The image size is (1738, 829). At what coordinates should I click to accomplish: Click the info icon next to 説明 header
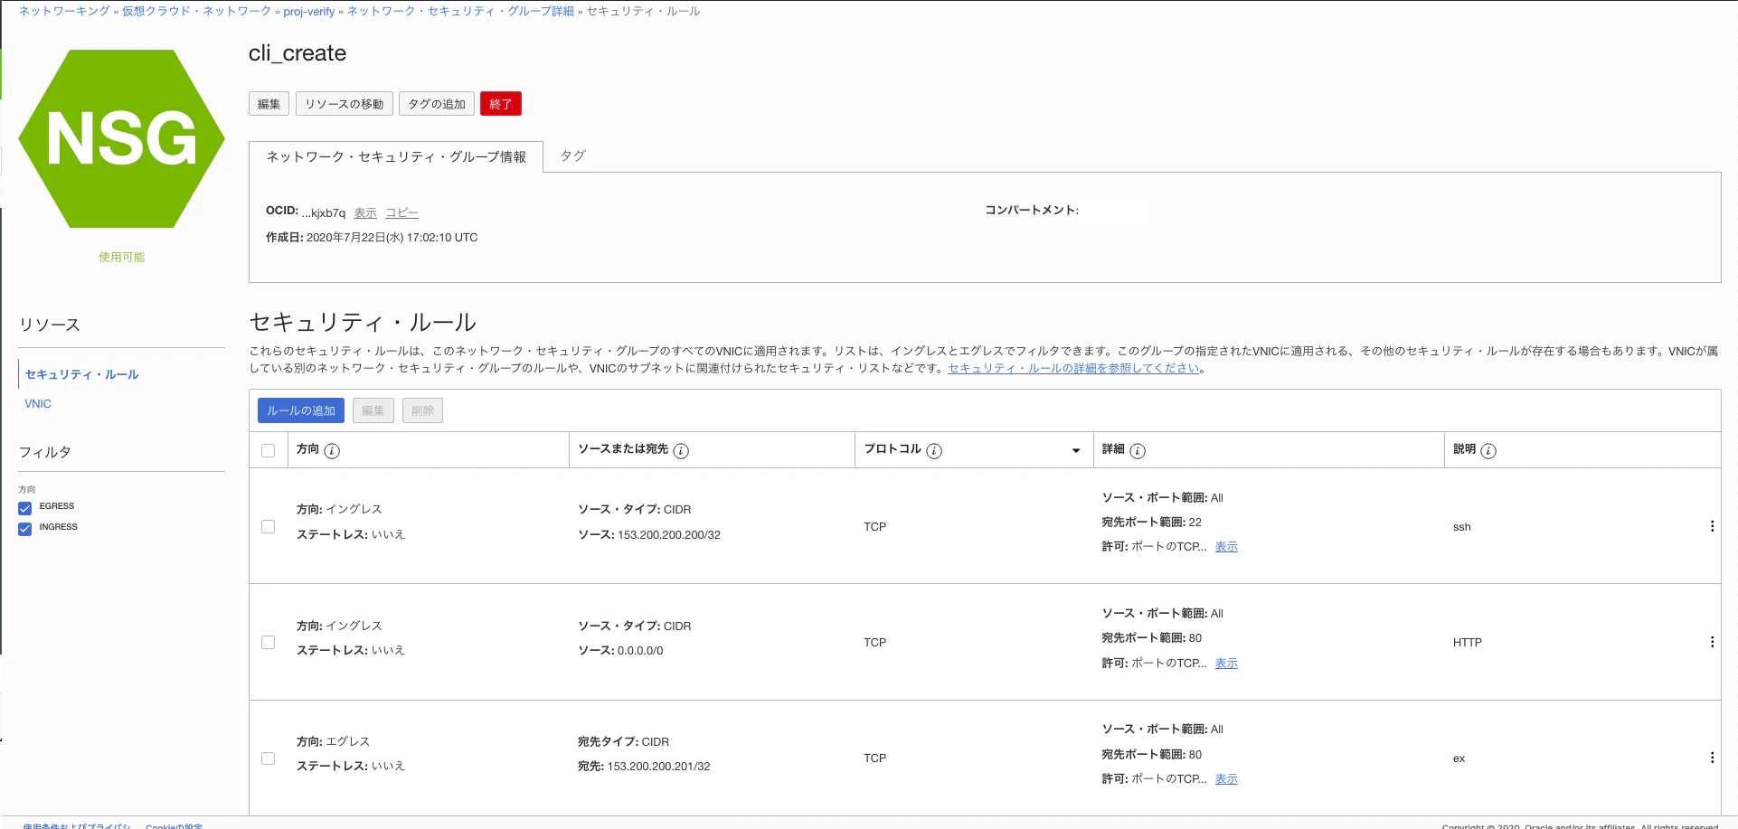(1488, 450)
